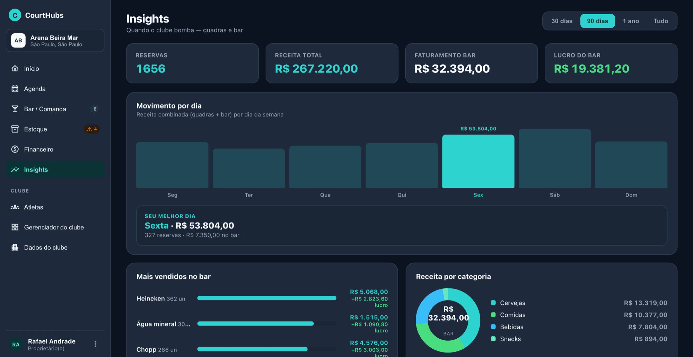Click the Snacks legend color swatch
The width and height of the screenshot is (693, 357).
(493, 339)
